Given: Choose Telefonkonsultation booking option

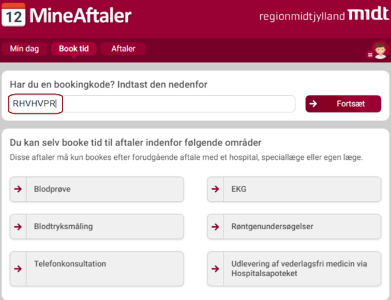Looking at the screenshot, I should pyautogui.click(x=104, y=269).
